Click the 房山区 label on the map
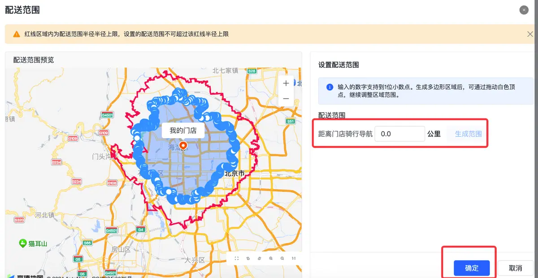The width and height of the screenshot is (538, 278). point(121,249)
